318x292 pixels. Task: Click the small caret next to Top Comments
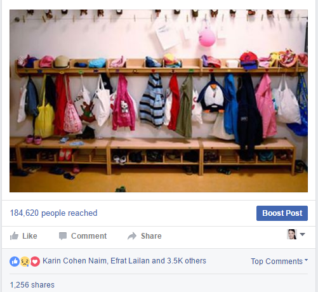[306, 260]
